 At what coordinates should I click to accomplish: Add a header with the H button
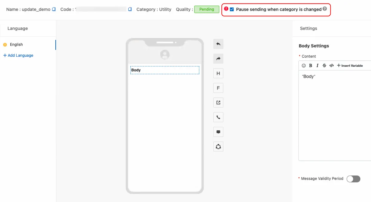[218, 73]
